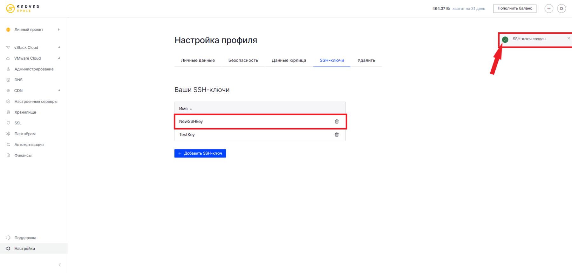The height and width of the screenshot is (273, 572).
Task: Open Финансы section
Action: [x=23, y=155]
